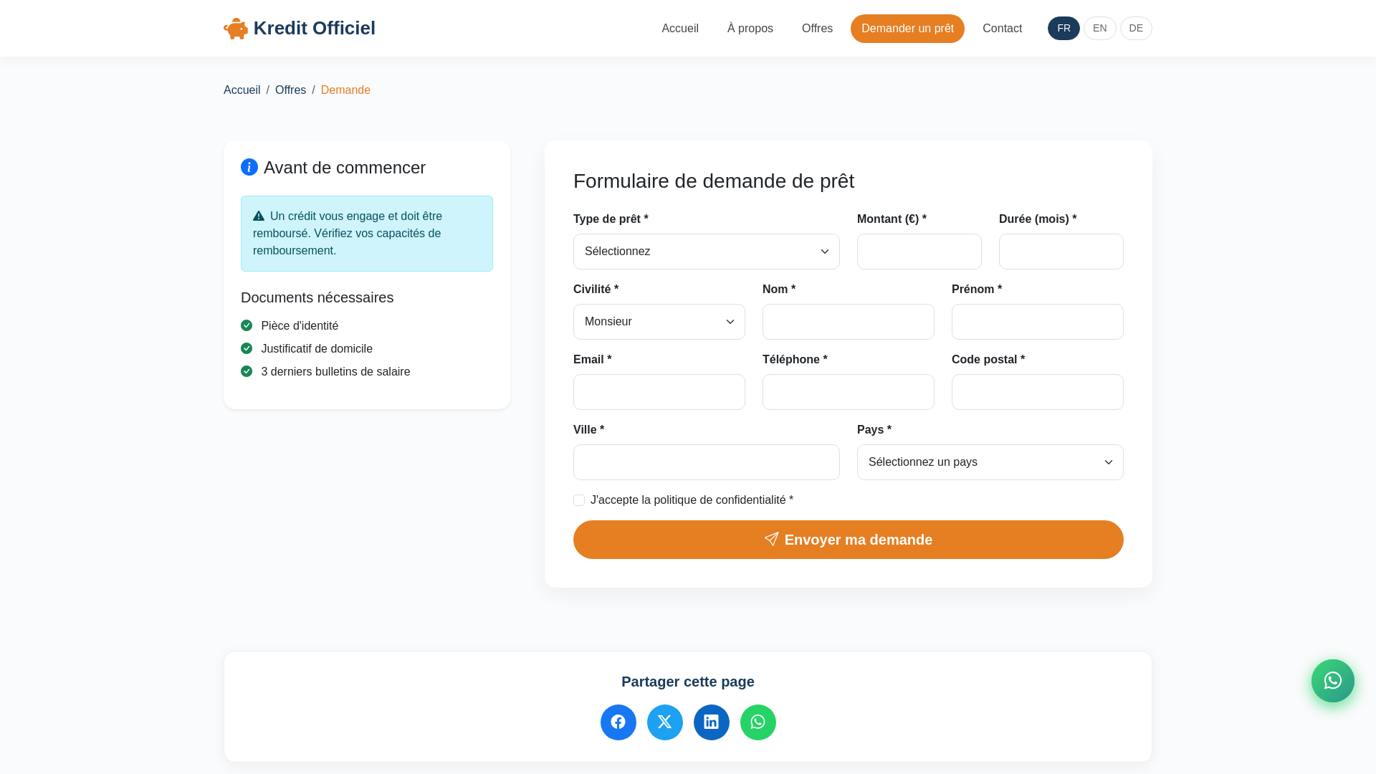This screenshot has width=1376, height=774.
Task: Open the Type de prêt dropdown
Action: pyautogui.click(x=707, y=252)
